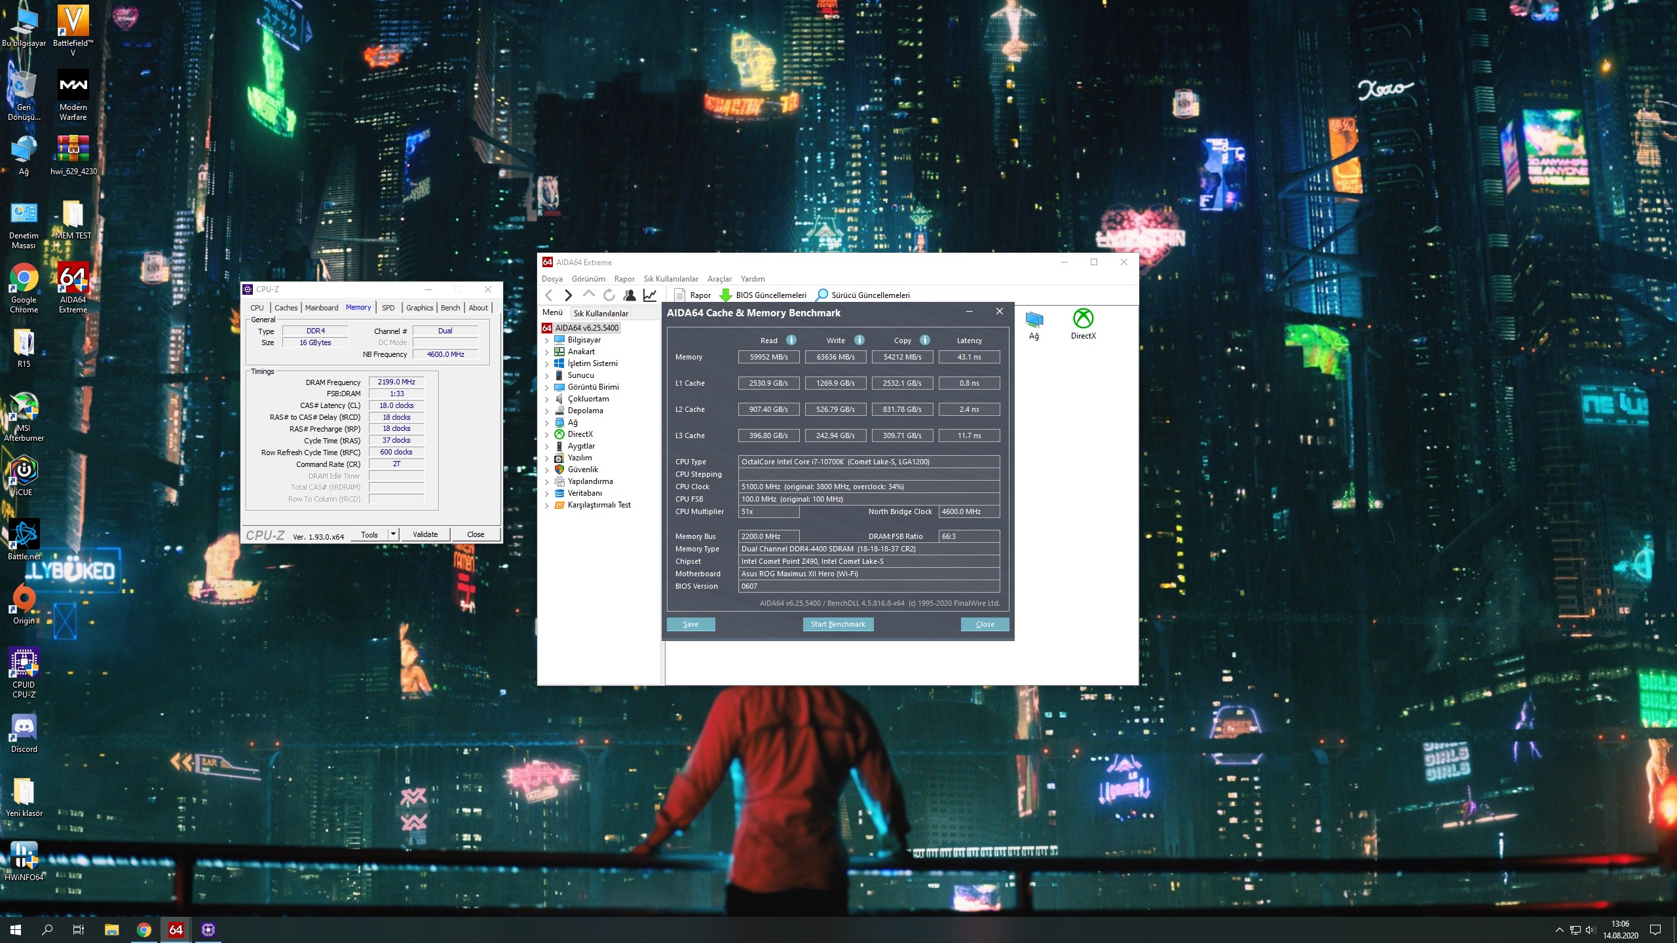Click the taskbar search icon
Screen dimensions: 1677x943
point(47,929)
